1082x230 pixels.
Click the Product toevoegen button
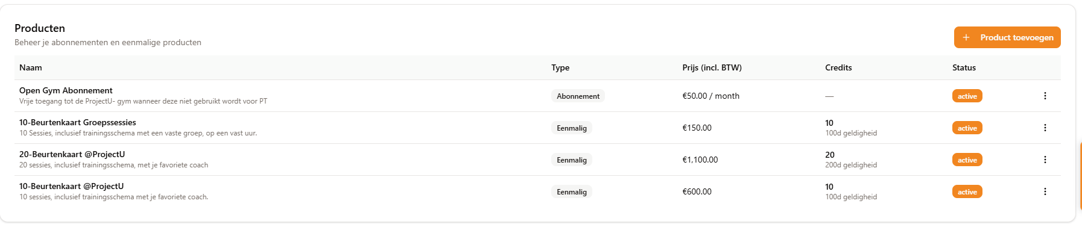point(1007,37)
